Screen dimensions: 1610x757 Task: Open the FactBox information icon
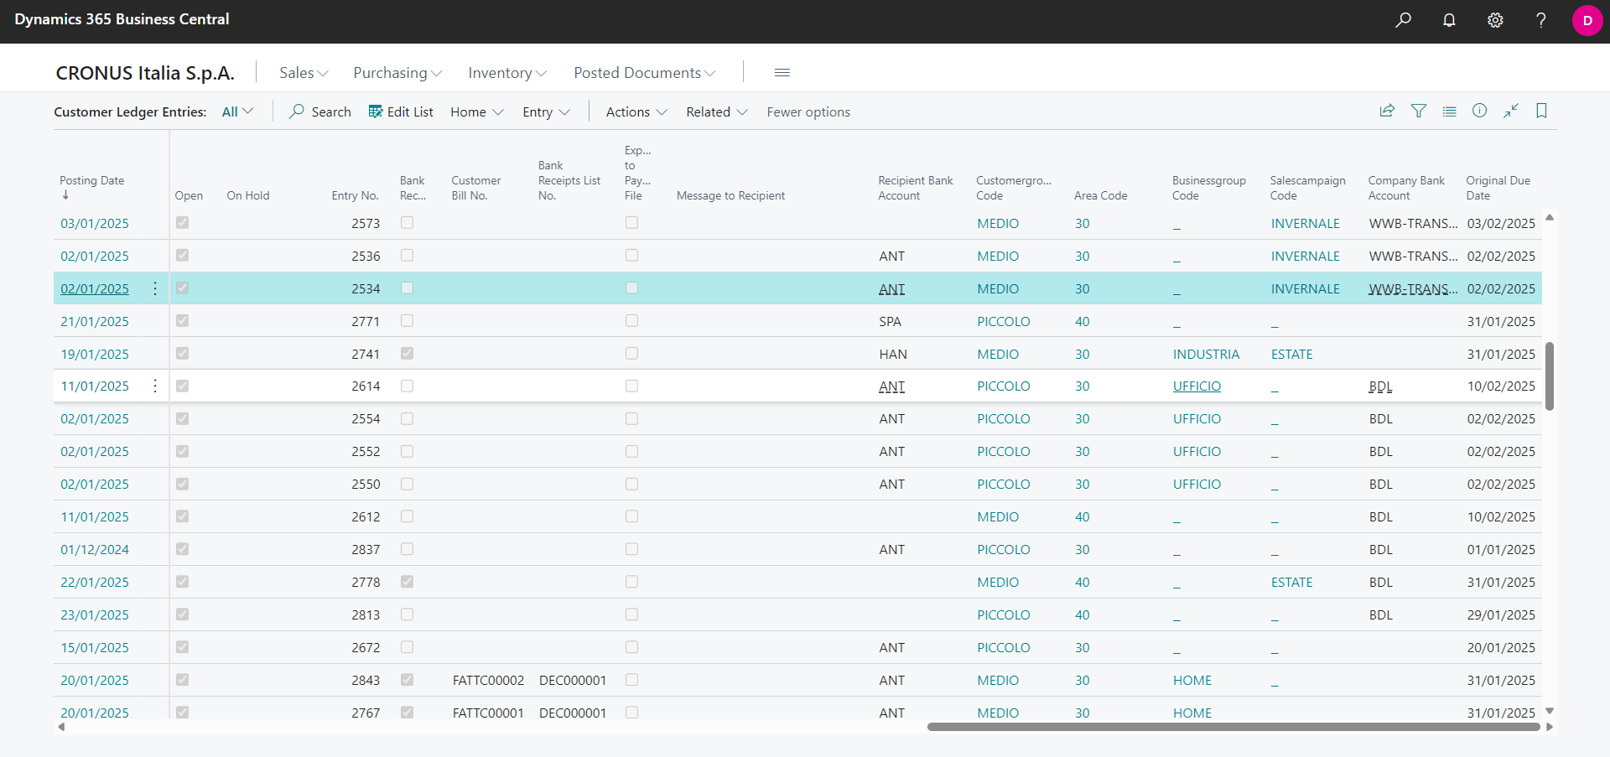pyautogui.click(x=1480, y=111)
